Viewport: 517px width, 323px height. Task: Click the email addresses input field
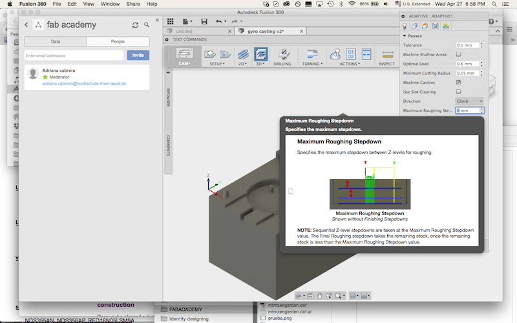coord(74,56)
